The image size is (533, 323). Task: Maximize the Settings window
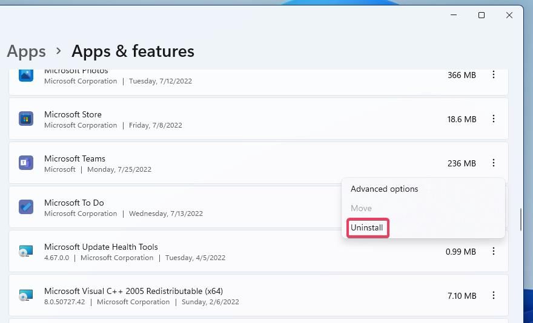tap(482, 15)
